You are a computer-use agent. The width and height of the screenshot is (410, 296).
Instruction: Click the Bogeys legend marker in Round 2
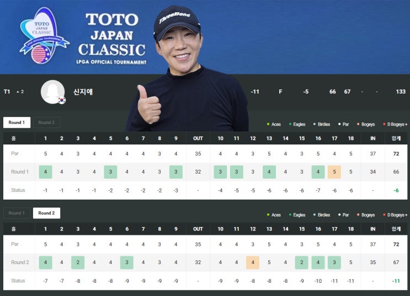point(358,215)
